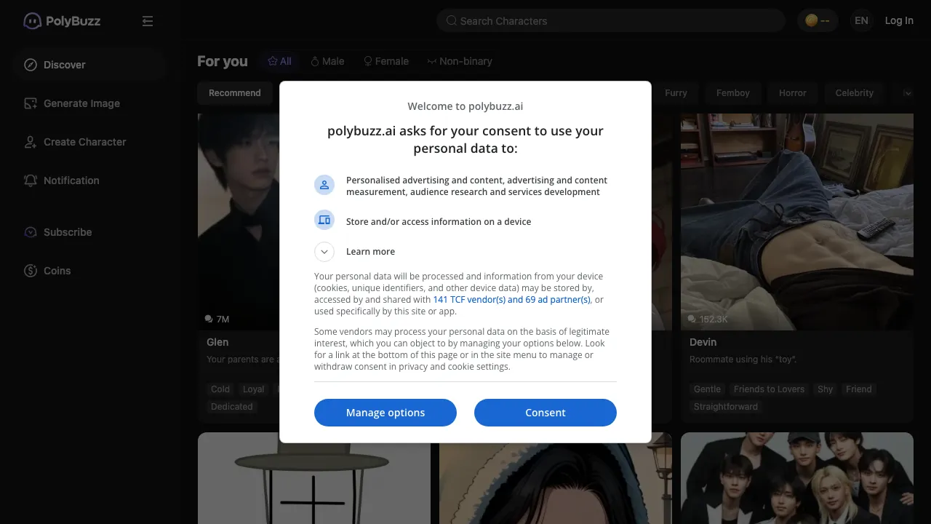
Task: Select the Non-binary gender filter
Action: [460, 61]
